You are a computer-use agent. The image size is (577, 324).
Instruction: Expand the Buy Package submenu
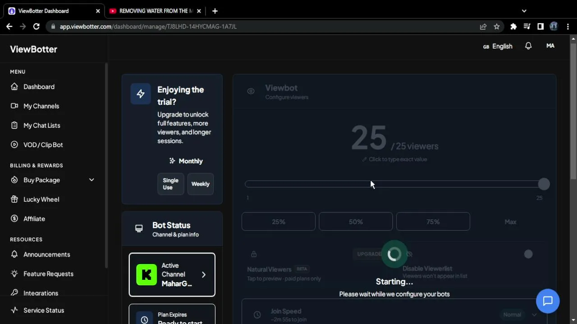tap(52, 180)
